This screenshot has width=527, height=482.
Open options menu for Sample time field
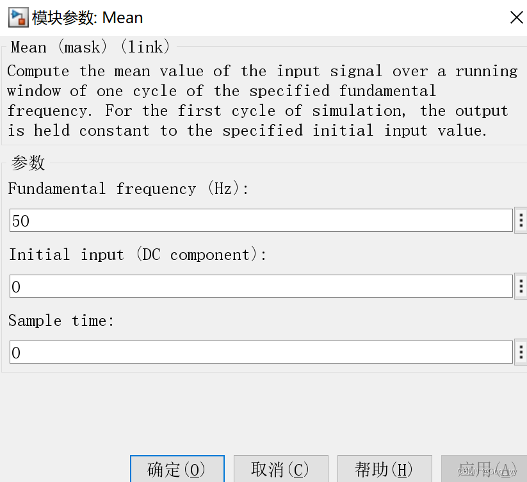coord(521,352)
